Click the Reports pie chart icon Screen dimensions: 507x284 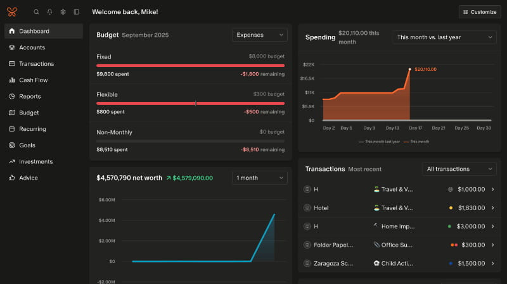[x=12, y=96]
